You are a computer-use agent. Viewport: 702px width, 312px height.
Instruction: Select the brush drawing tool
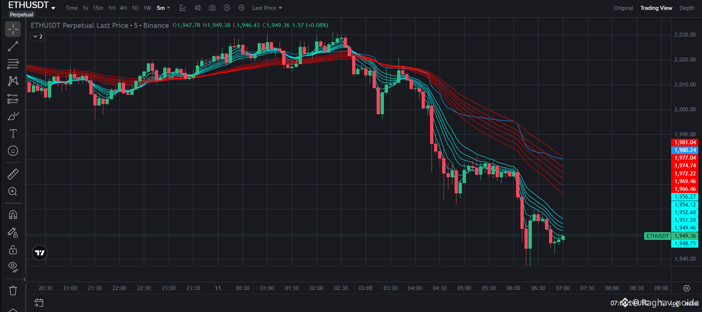(13, 116)
